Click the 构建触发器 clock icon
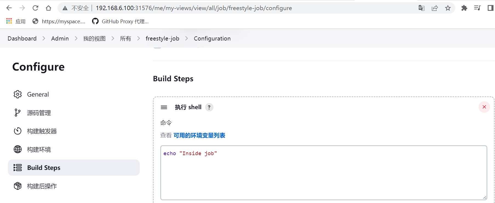 pyautogui.click(x=18, y=131)
